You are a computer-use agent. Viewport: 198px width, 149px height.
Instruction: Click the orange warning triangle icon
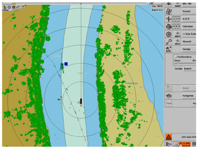[x=169, y=137]
